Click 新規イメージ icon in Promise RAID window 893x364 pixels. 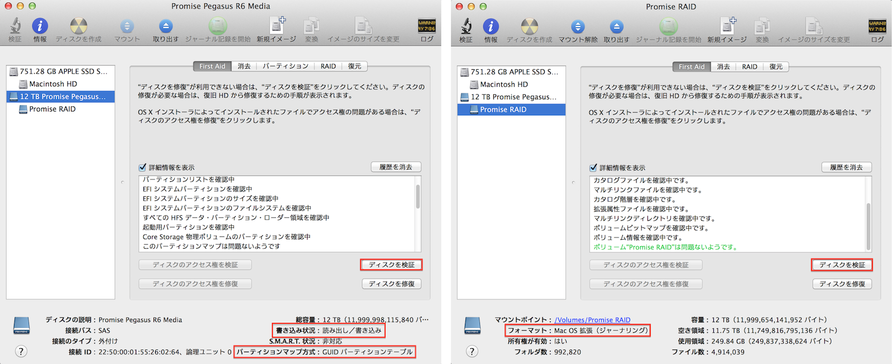[x=728, y=26]
